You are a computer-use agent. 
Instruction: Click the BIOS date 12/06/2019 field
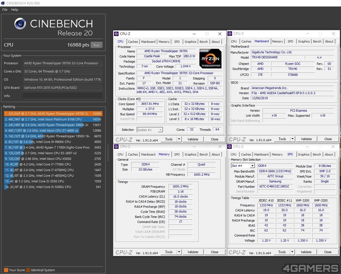[292, 98]
